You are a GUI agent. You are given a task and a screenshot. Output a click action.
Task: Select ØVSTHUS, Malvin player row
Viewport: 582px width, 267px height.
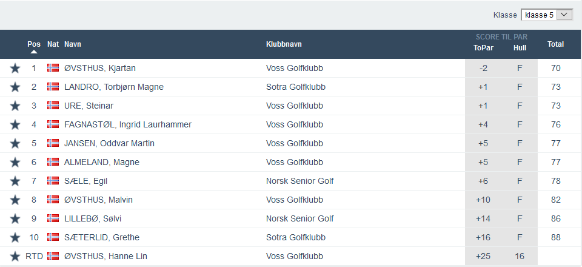98,200
